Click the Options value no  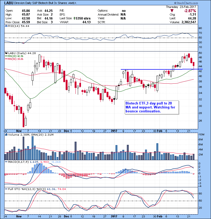tap(124, 11)
